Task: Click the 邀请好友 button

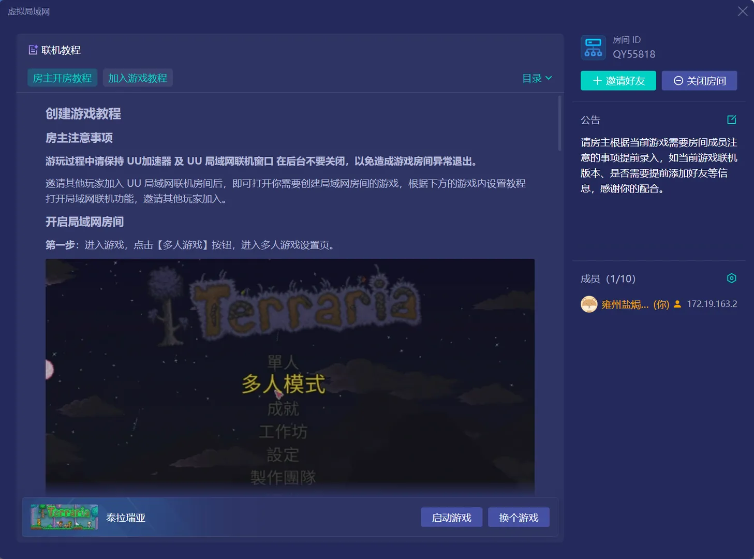Action: (618, 81)
